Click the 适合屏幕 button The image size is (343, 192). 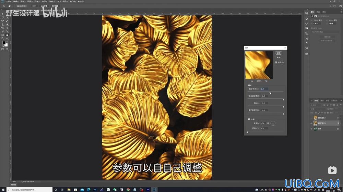(44, 6)
